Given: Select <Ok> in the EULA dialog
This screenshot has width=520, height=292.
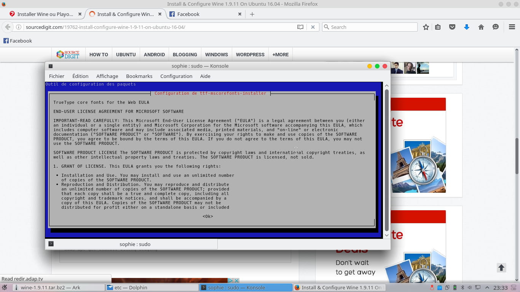Looking at the screenshot, I should [208, 216].
